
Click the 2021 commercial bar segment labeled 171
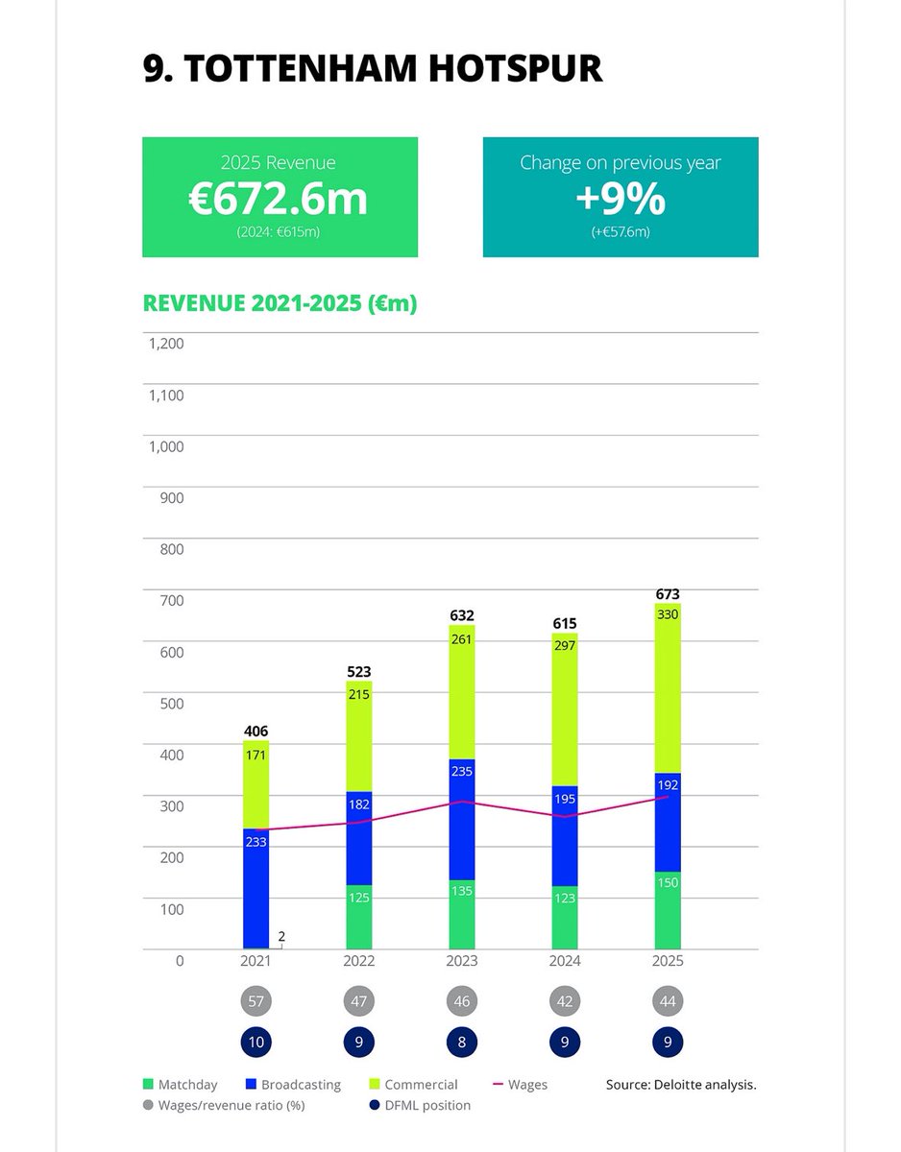tap(256, 784)
